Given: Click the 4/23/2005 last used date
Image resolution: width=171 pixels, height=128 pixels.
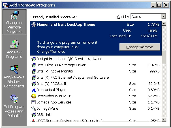Looking at the screenshot, I should (149, 36).
